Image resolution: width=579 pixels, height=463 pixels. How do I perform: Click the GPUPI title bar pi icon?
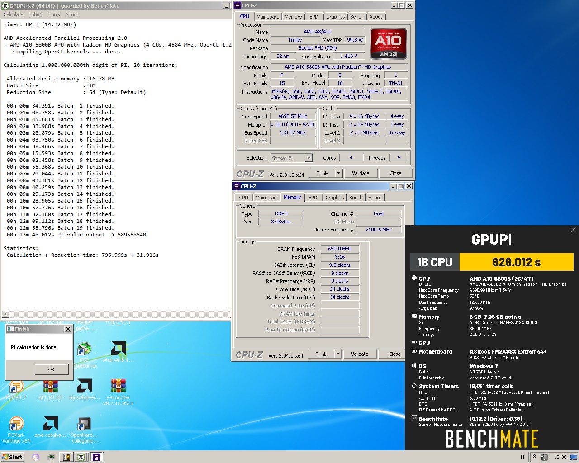click(5, 6)
